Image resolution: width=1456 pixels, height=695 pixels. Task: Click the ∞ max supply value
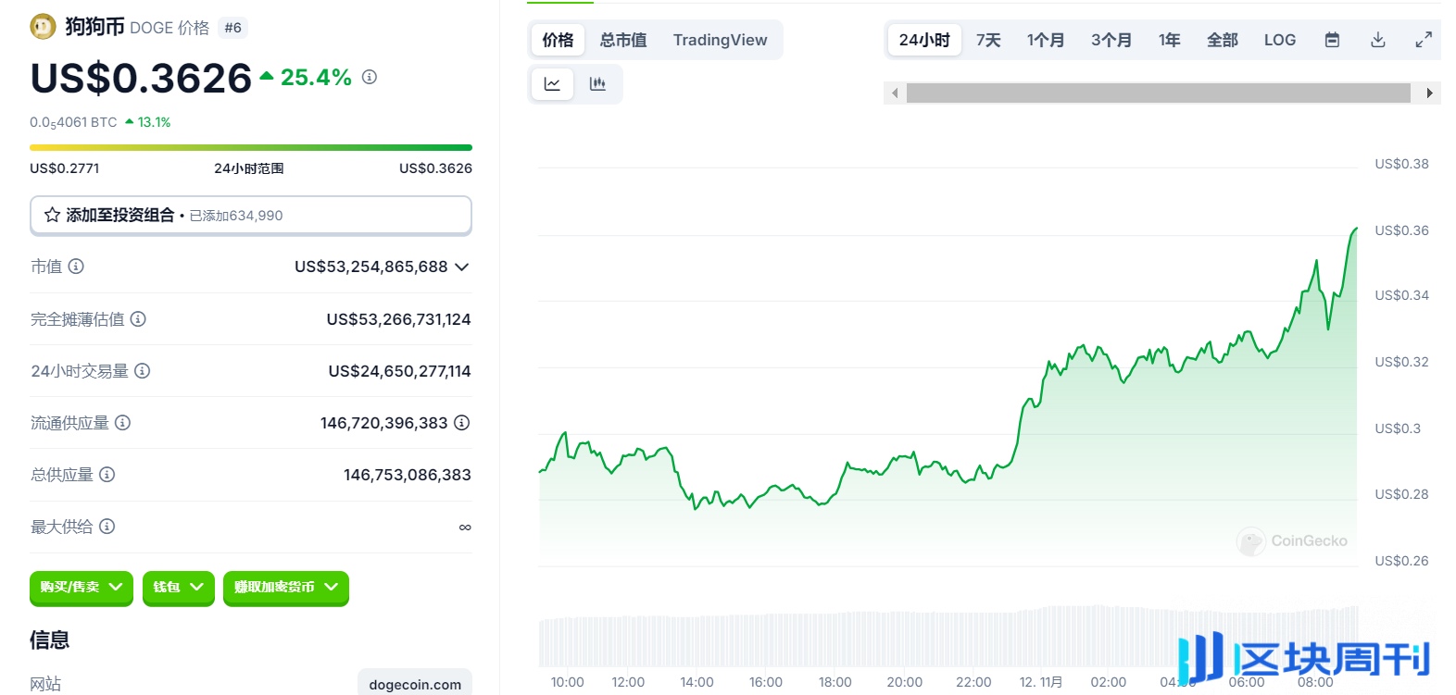[x=465, y=527]
